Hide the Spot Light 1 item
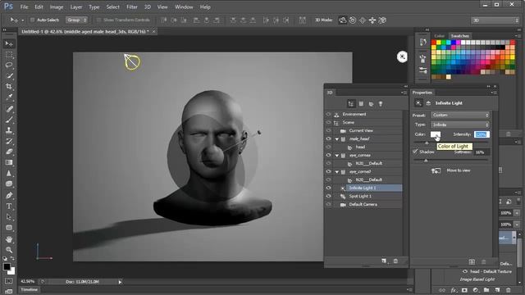525x295 pixels. [328, 196]
